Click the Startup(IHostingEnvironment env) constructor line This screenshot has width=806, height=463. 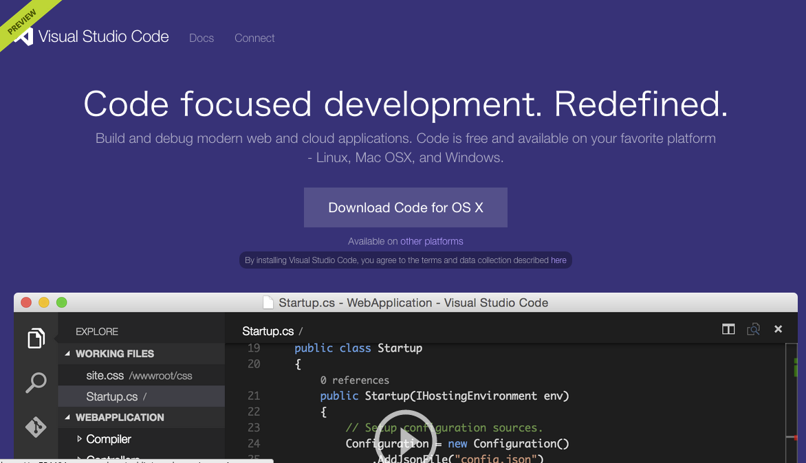[445, 396]
